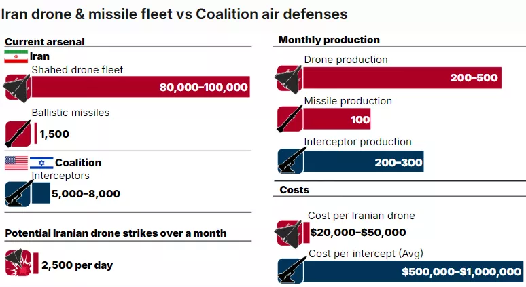Click the 200–300 interceptor production bar
This screenshot has height=287, width=526.
click(x=364, y=162)
